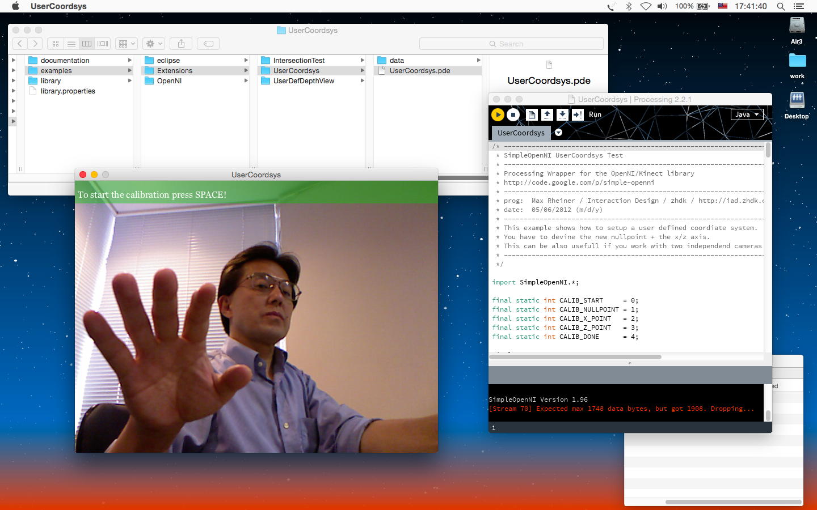This screenshot has width=817, height=510.
Task: Switch Finder to icon view
Action: click(x=56, y=44)
